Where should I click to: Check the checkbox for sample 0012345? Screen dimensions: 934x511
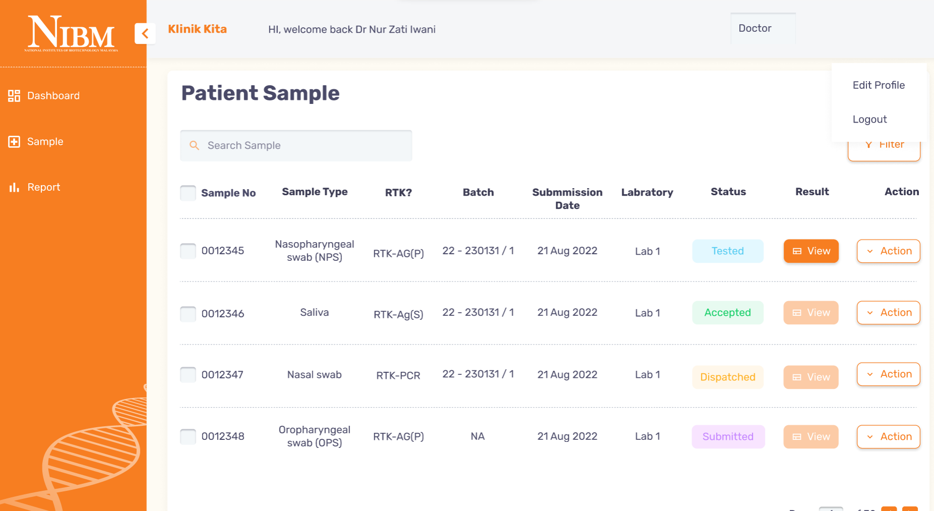(188, 251)
